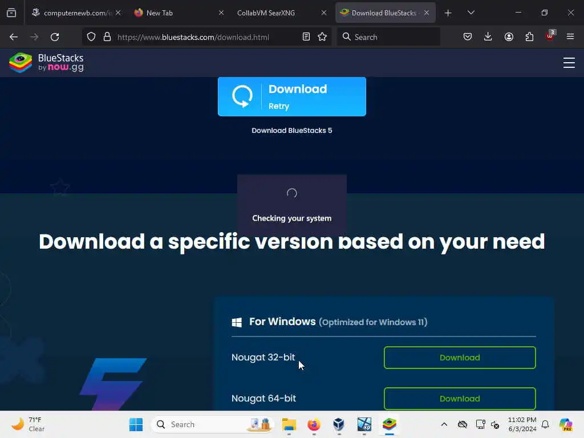Open BlueStacks from the taskbar
Image resolution: width=584 pixels, height=438 pixels.
tap(389, 424)
